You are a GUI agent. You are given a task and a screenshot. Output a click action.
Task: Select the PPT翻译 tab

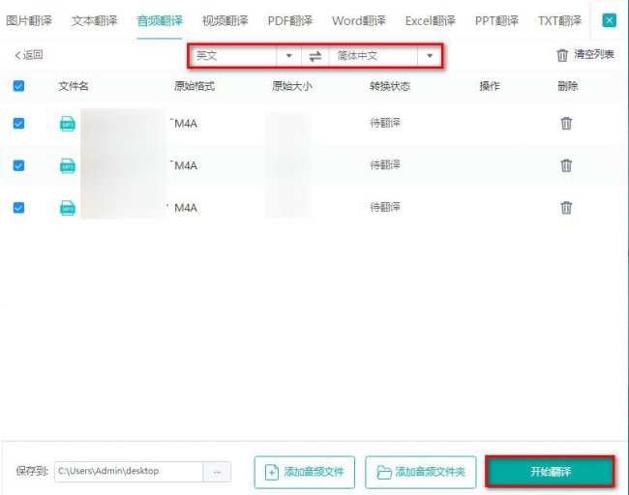(496, 20)
